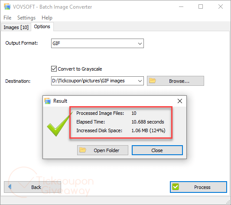
Task: Open the Settings menu
Action: point(26,18)
